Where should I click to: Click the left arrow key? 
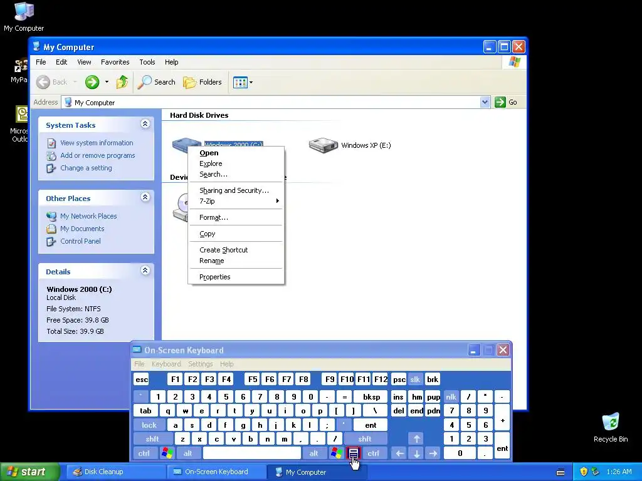coord(399,453)
